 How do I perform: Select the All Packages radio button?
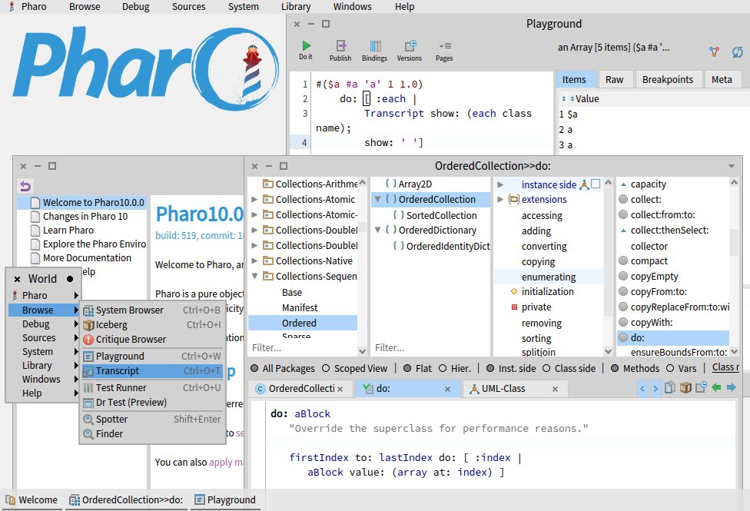coord(254,368)
